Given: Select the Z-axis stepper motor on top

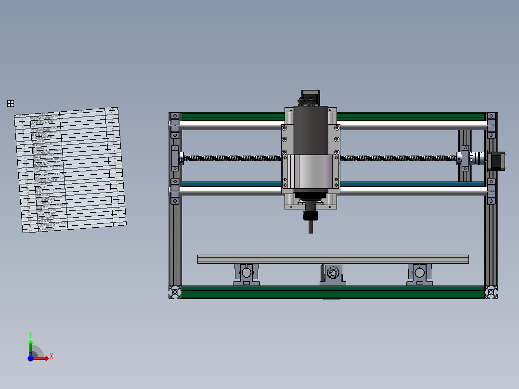Looking at the screenshot, I should coord(311,97).
